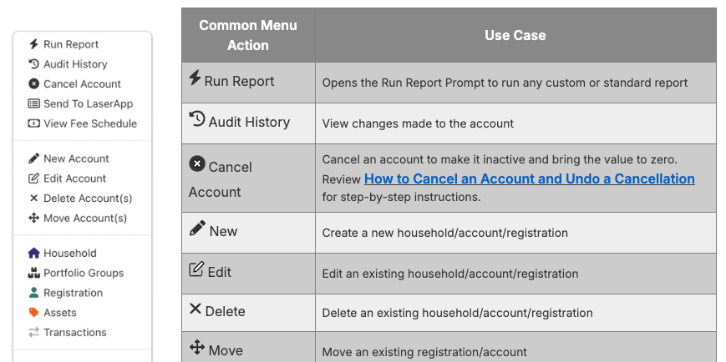Screen dimensions: 726x362
Task: Click the lightning bolt icon beside Run Report in menu
Action: click(x=33, y=44)
